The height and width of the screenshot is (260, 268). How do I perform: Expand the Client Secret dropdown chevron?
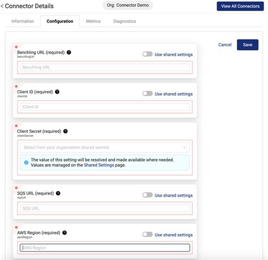[184, 148]
